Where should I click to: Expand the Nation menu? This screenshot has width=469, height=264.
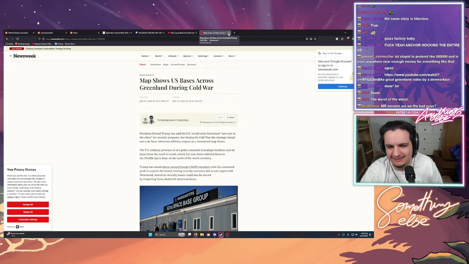145,56
